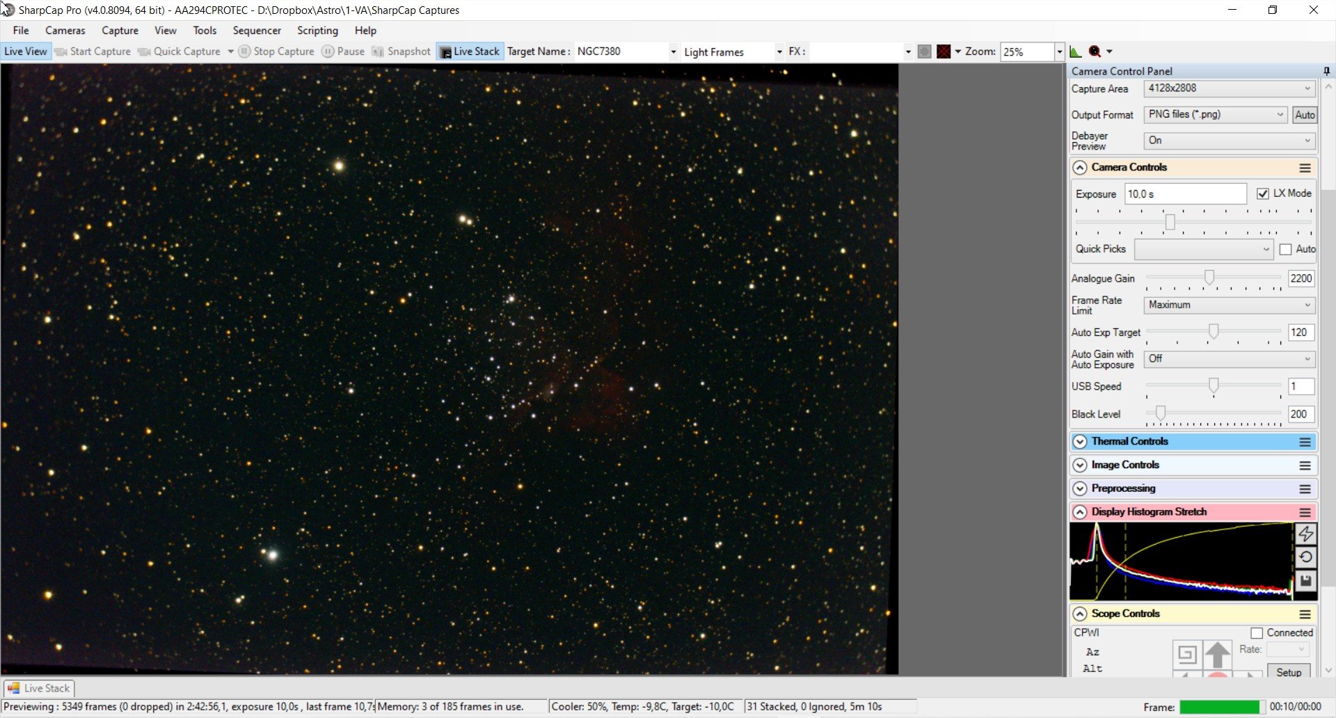Screen dimensions: 1336x718
Task: Open the Zoom level dropdown
Action: 1059,51
